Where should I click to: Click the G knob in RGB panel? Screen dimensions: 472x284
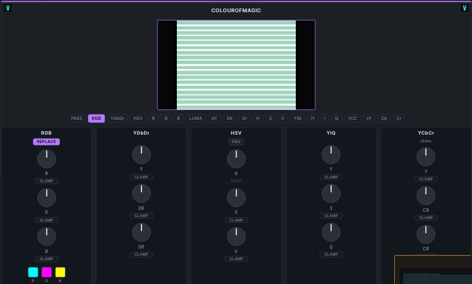click(47, 198)
